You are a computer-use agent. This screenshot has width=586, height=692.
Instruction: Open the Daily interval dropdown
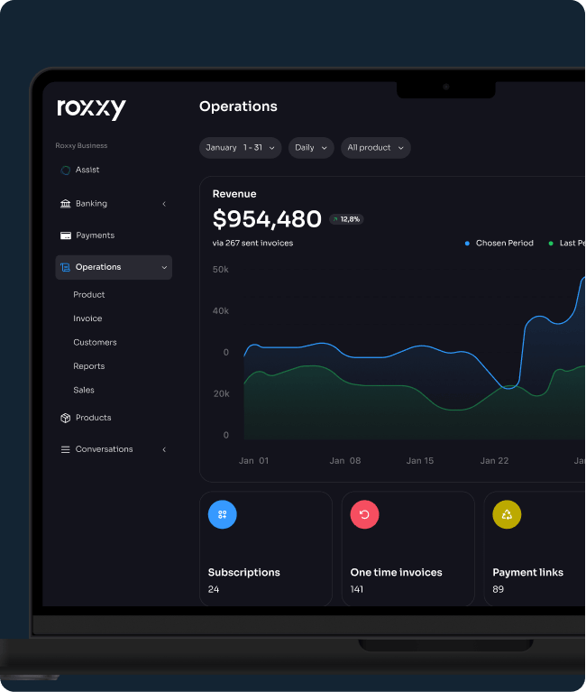(311, 147)
